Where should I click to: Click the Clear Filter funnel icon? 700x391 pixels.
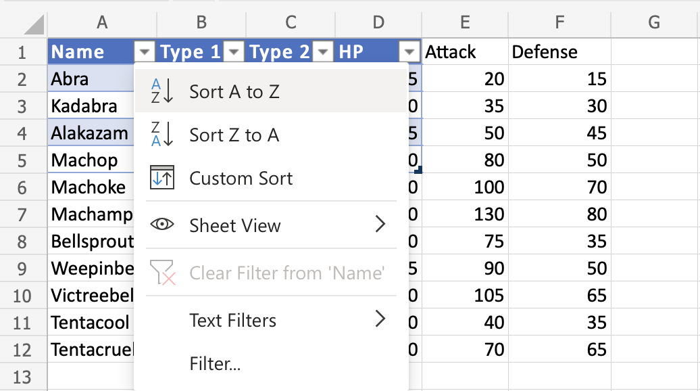(162, 273)
